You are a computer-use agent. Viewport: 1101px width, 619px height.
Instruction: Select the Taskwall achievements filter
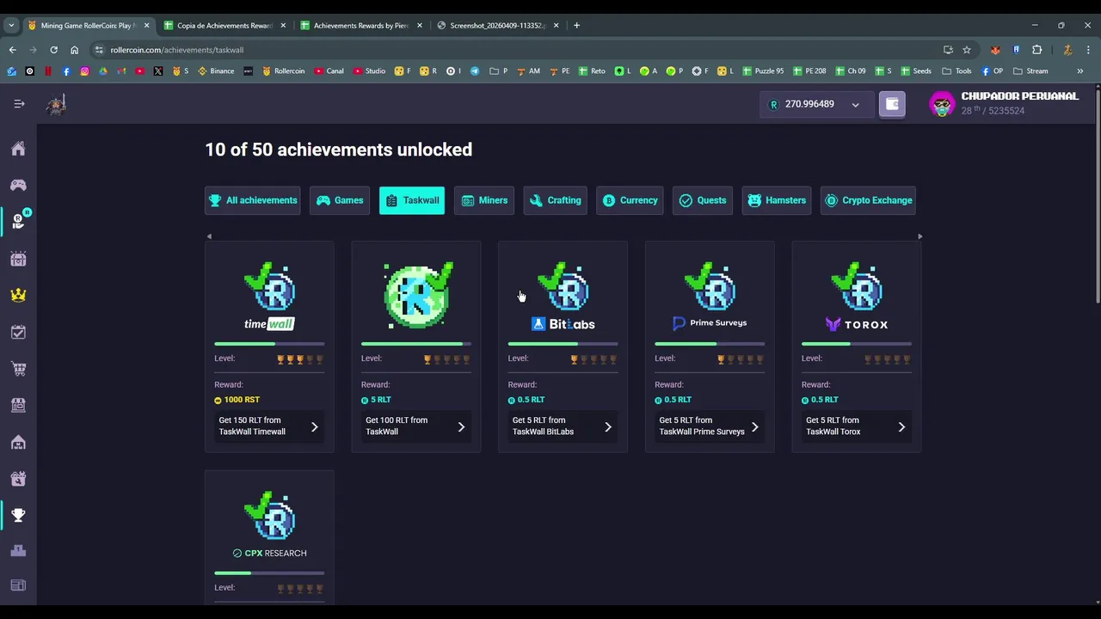click(x=412, y=200)
